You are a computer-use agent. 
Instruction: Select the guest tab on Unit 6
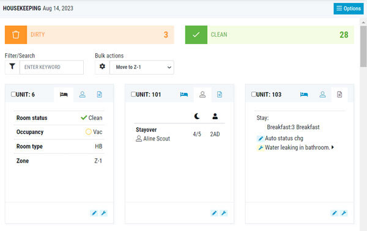(82, 95)
